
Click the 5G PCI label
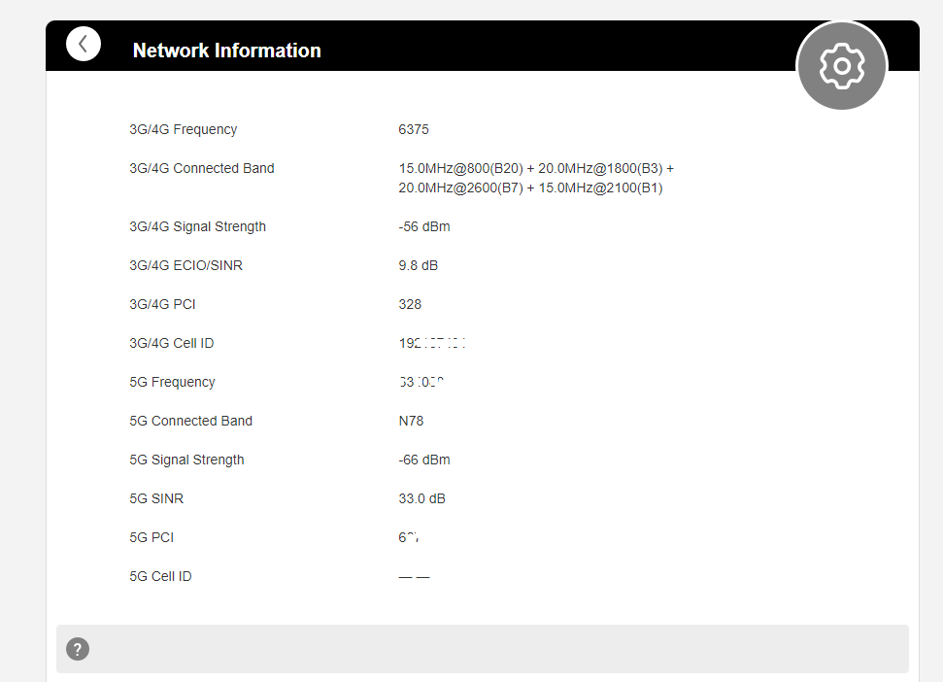[x=152, y=537]
